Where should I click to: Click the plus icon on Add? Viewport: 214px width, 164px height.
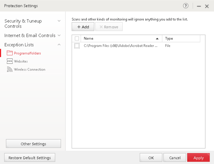click(79, 27)
